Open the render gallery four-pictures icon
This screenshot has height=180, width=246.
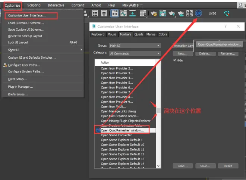pos(189,13)
